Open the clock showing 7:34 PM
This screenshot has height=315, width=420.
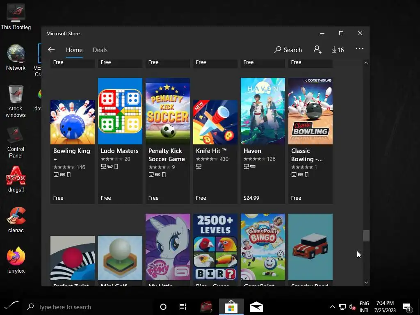point(385,307)
